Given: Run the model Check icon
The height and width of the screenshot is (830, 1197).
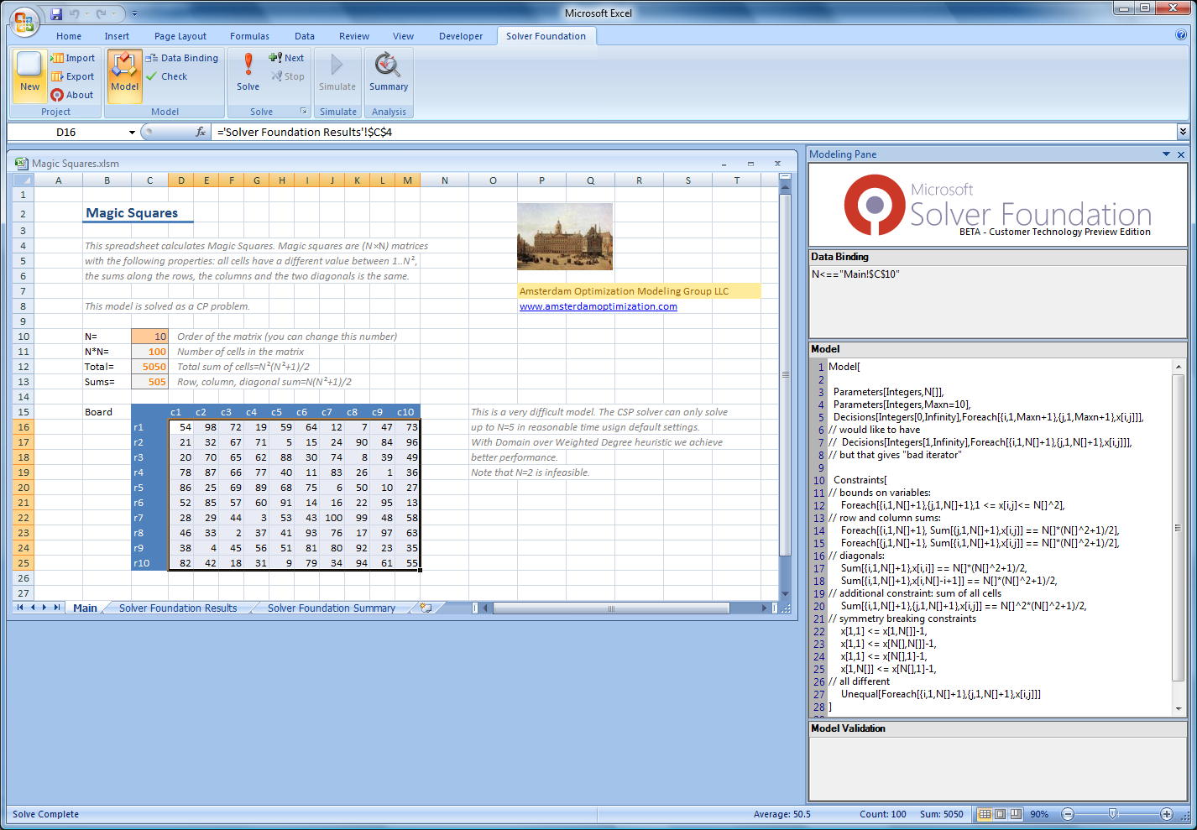Looking at the screenshot, I should [x=152, y=76].
